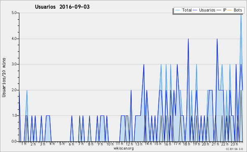This screenshot has width=247, height=152.
Task: Click the 5.0 y-axis value
Action: pyautogui.click(x=14, y=13)
